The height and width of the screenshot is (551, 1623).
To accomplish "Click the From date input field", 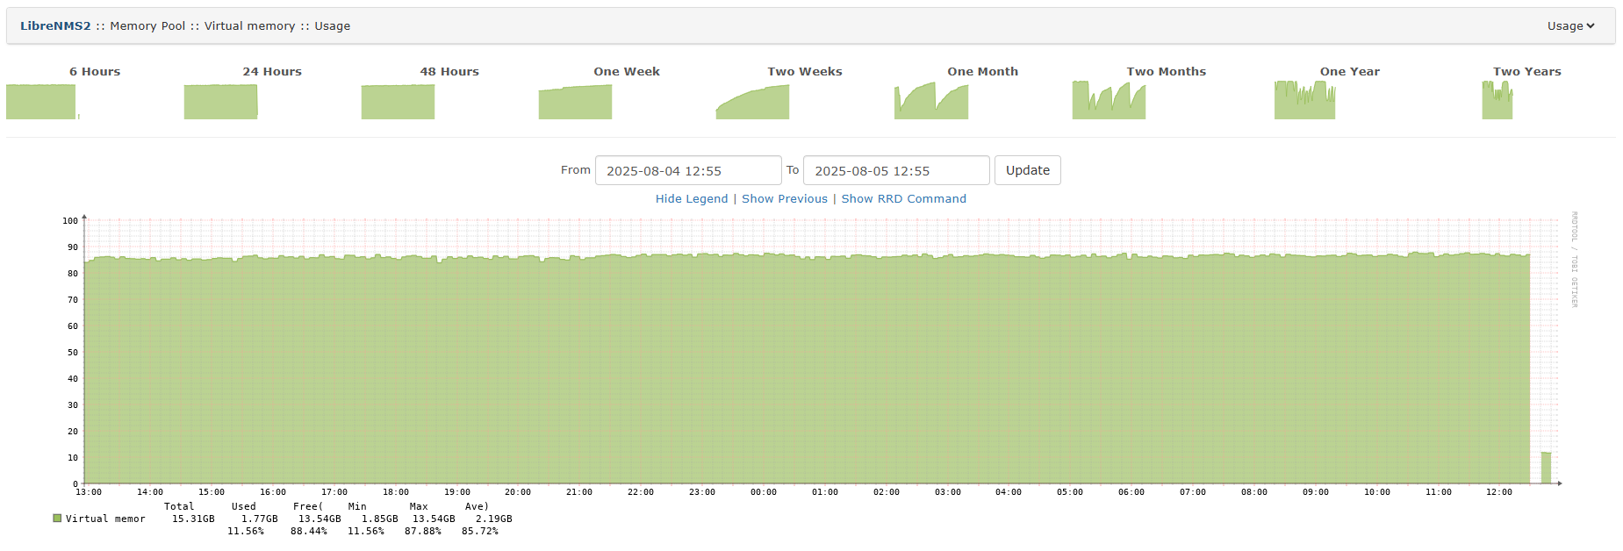I will [687, 171].
